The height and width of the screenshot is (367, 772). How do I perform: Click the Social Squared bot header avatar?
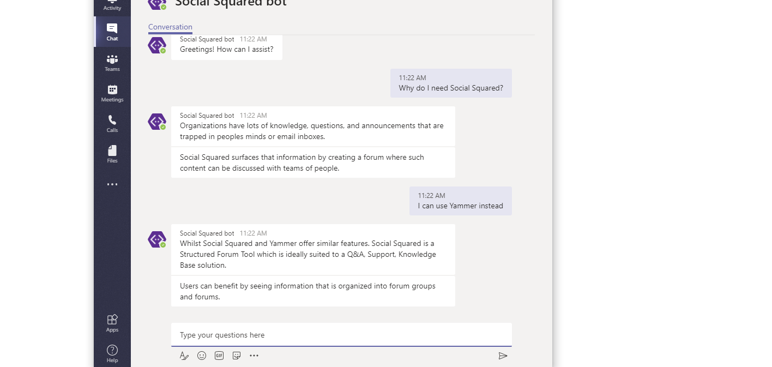point(157,3)
